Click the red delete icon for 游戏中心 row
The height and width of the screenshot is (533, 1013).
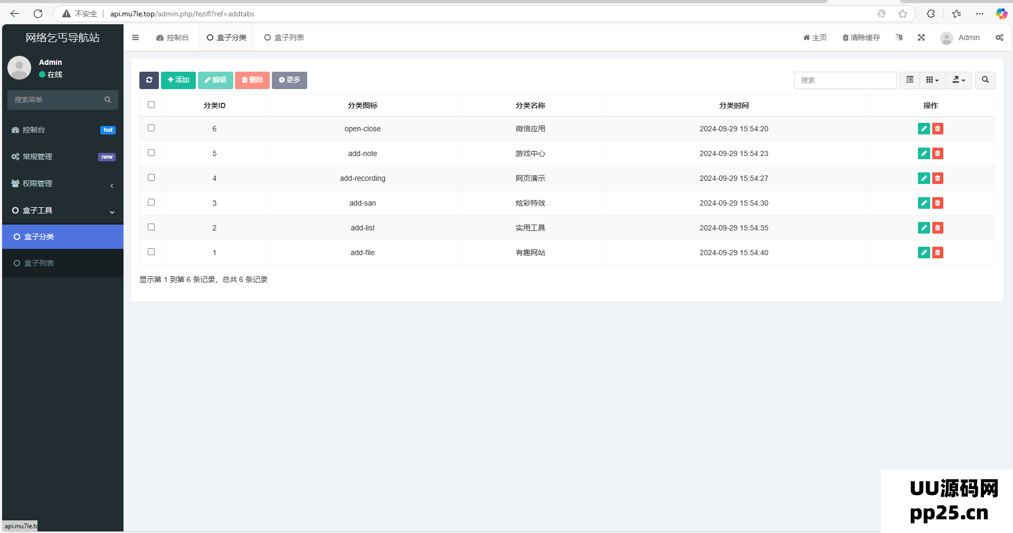coord(938,153)
